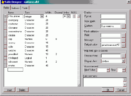
Task: Select the ccity field name
Action: click(x=11, y=47)
